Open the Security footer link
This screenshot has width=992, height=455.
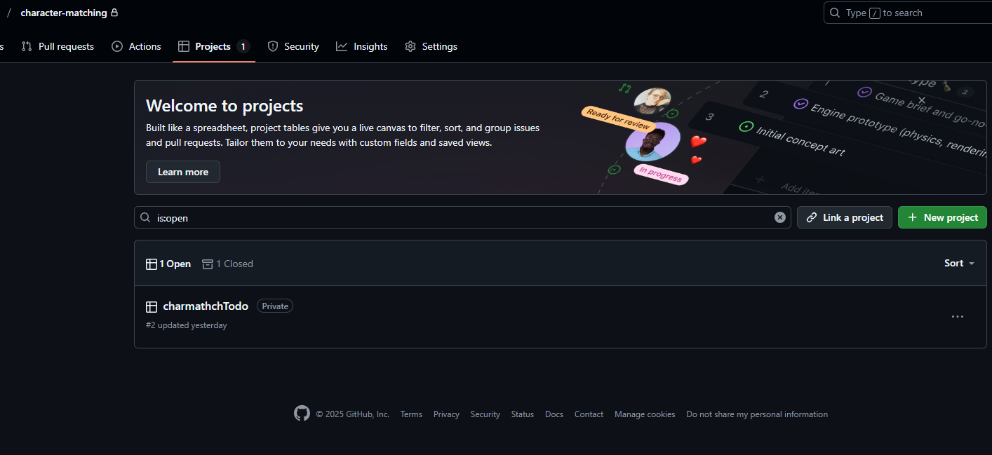click(485, 414)
